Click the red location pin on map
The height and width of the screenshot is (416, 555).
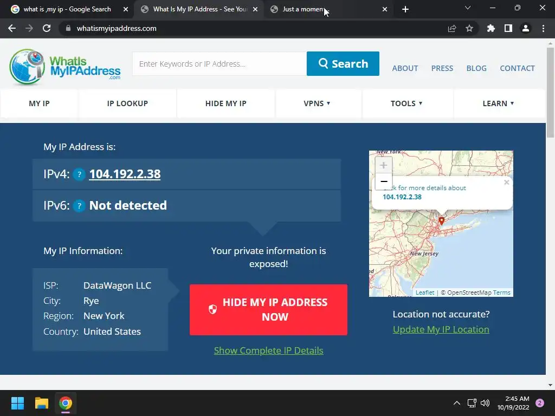pos(441,221)
